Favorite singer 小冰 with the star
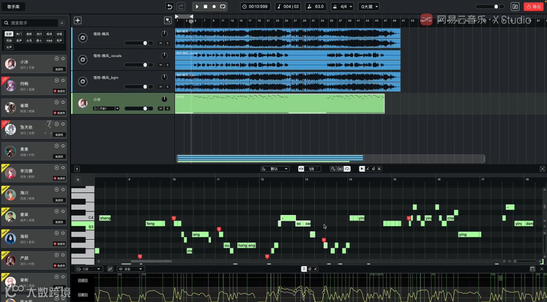 [x=63, y=59]
